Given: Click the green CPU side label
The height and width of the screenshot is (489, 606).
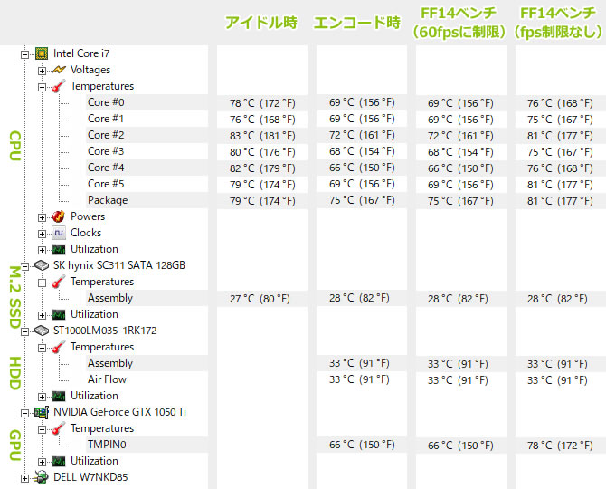Looking at the screenshot, I should point(15,146).
